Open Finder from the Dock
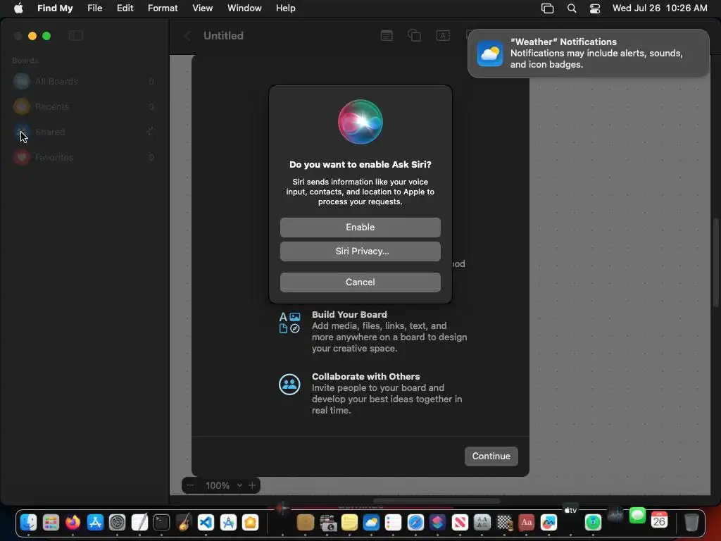 tap(28, 522)
